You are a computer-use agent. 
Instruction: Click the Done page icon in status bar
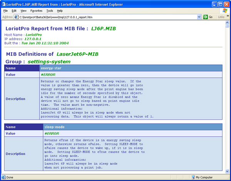tap(3, 178)
